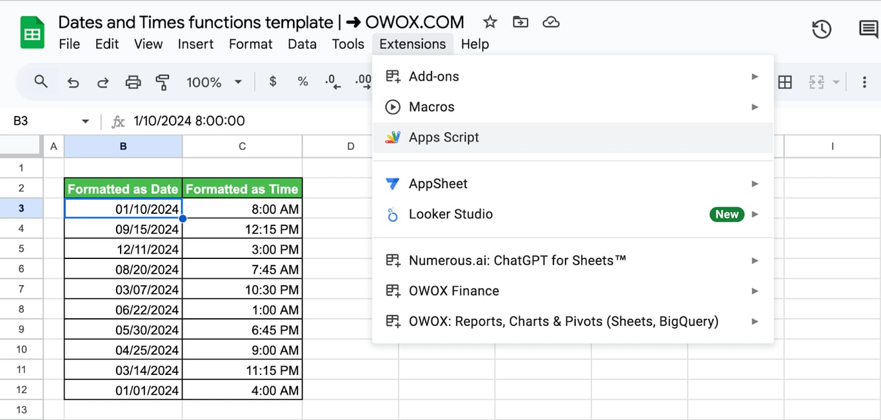
Task: Click the search menus magnifier icon
Action: pos(41,82)
